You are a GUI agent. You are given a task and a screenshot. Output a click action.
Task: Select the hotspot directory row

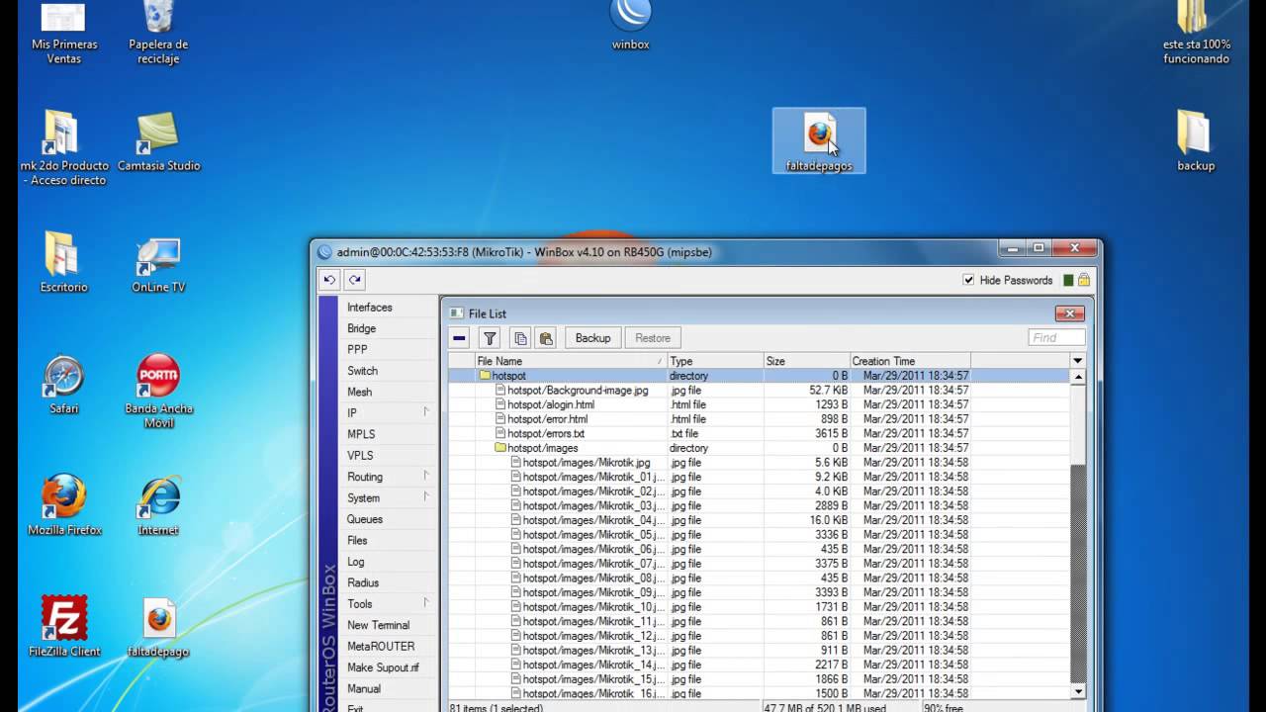759,376
